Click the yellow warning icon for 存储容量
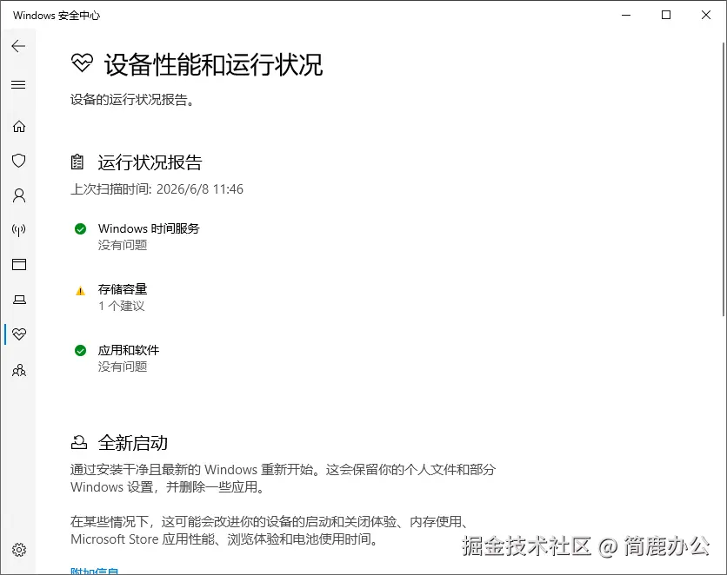 (x=80, y=291)
